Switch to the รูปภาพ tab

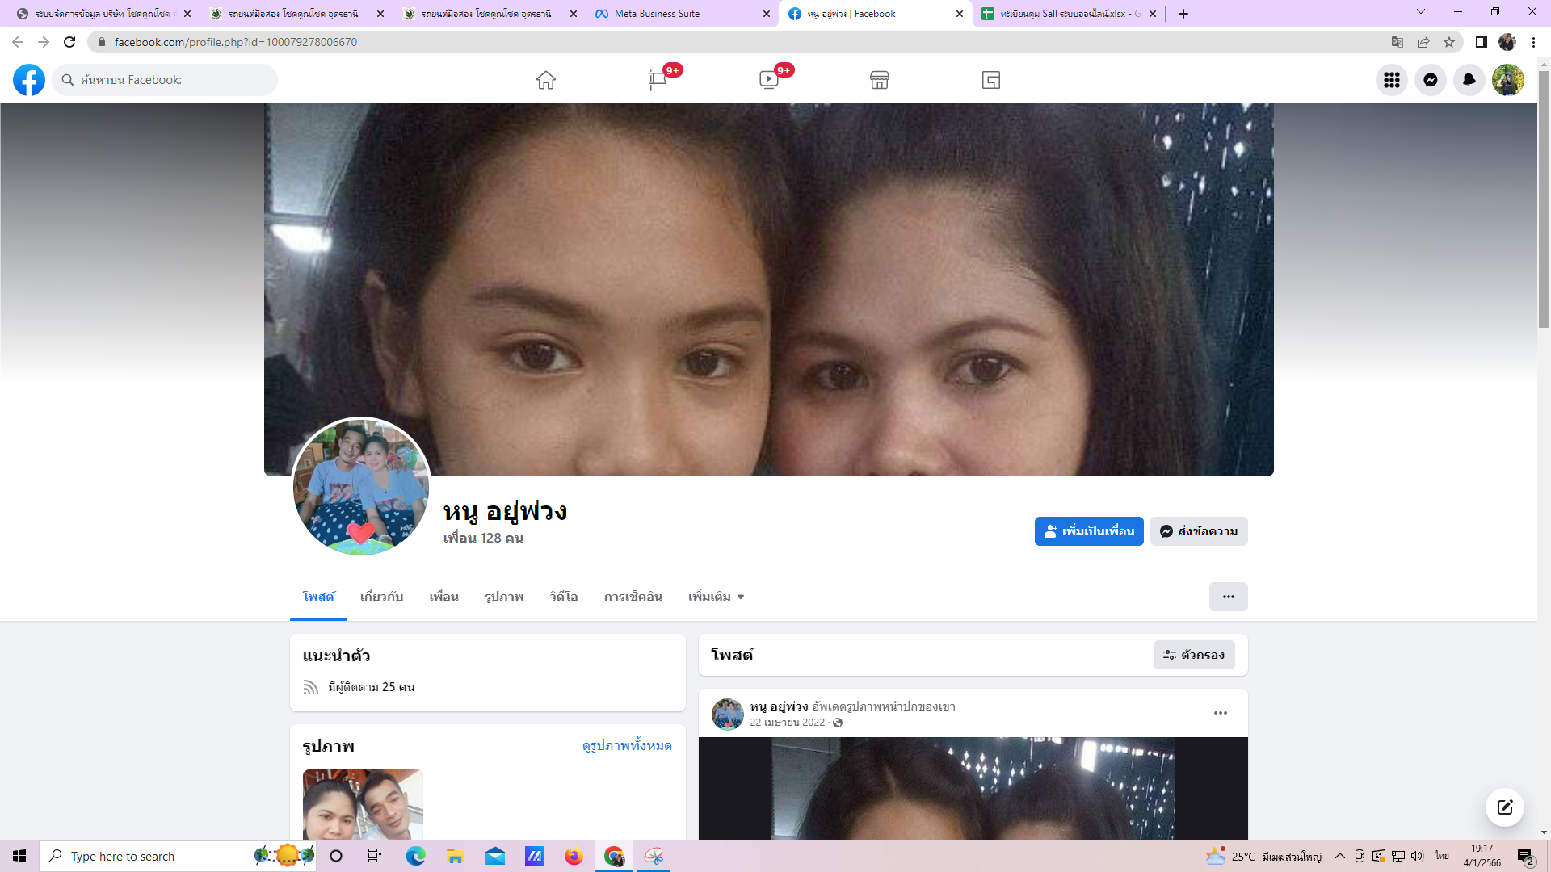(x=504, y=597)
